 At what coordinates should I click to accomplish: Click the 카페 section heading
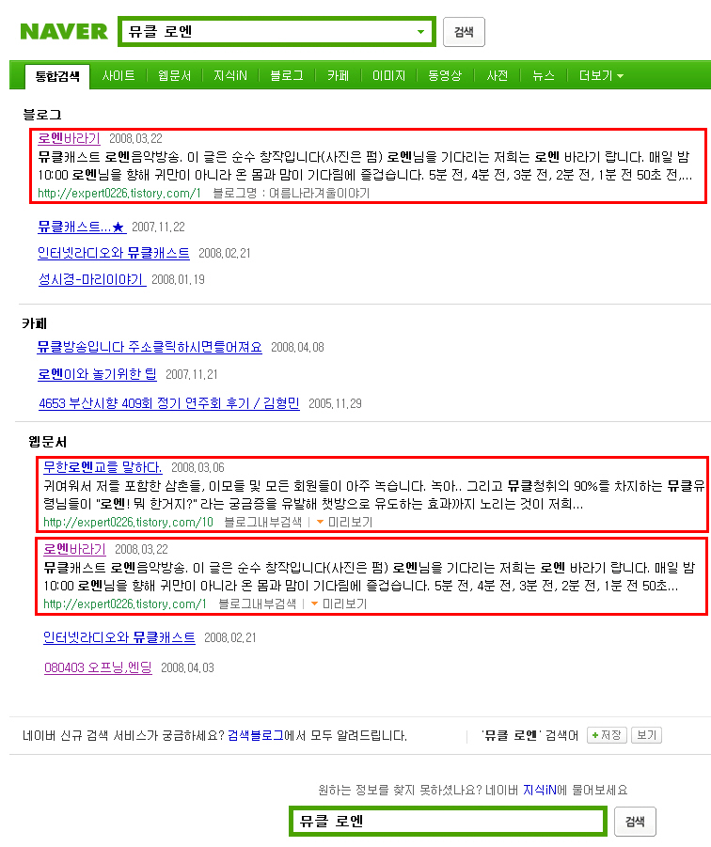tap(35, 323)
